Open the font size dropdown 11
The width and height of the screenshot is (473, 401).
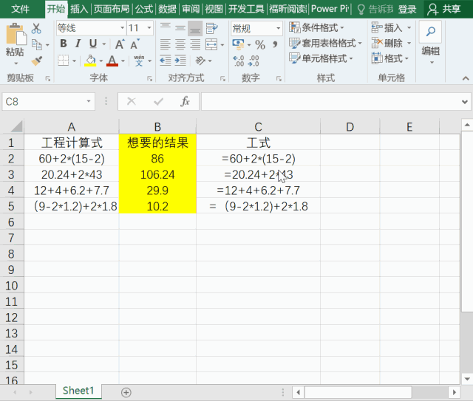point(149,28)
